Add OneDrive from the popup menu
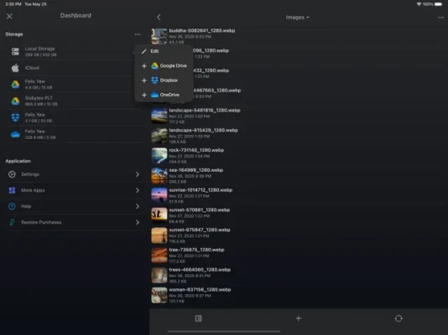This screenshot has height=335, width=448. click(164, 95)
